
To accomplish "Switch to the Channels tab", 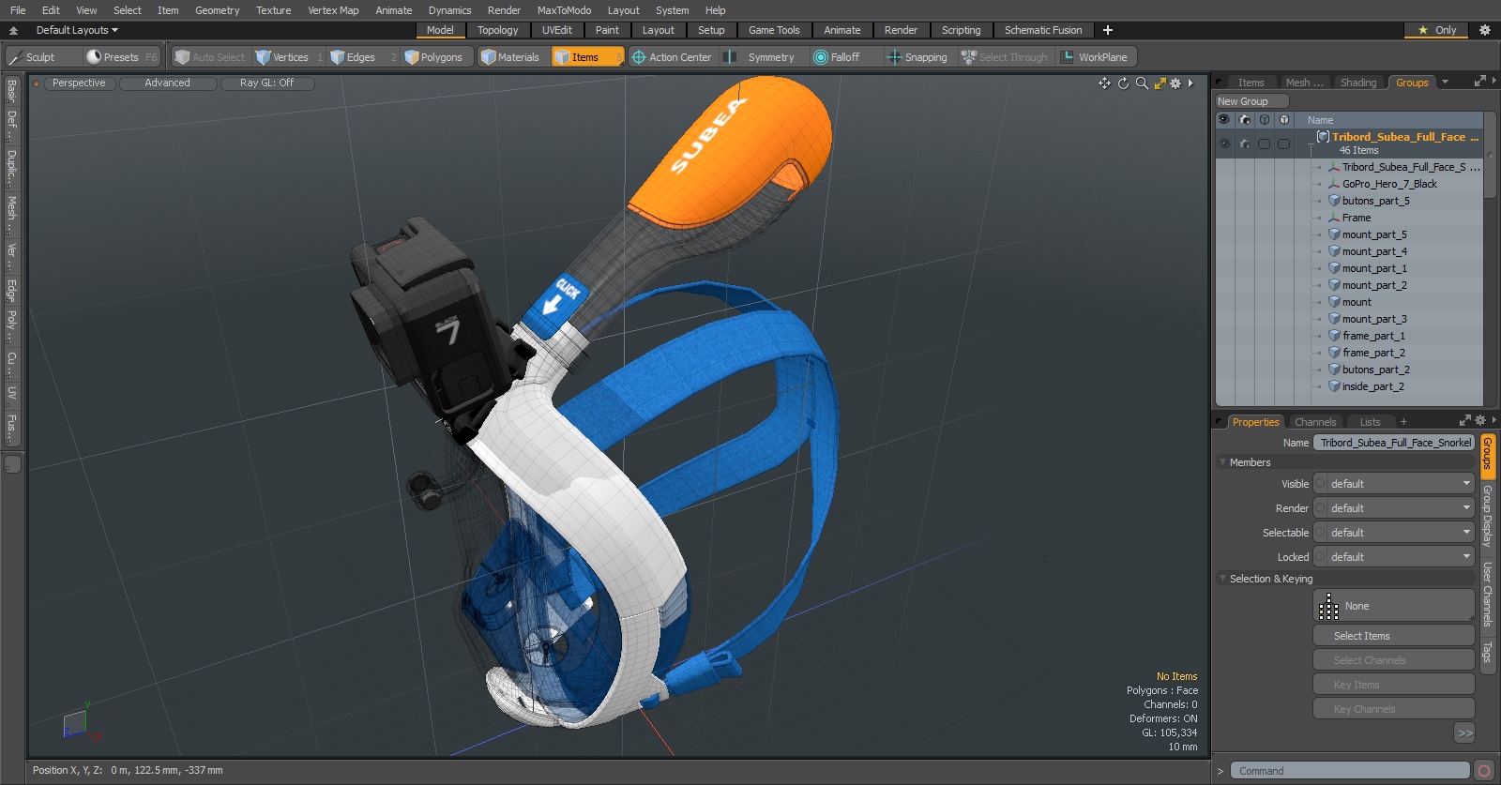I will tap(1314, 422).
